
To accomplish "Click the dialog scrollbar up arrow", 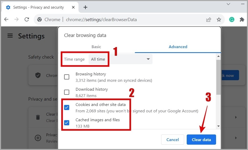I will (x=218, y=56).
